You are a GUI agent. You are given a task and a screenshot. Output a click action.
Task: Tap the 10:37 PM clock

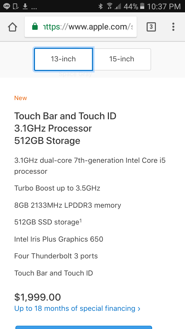click(164, 7)
